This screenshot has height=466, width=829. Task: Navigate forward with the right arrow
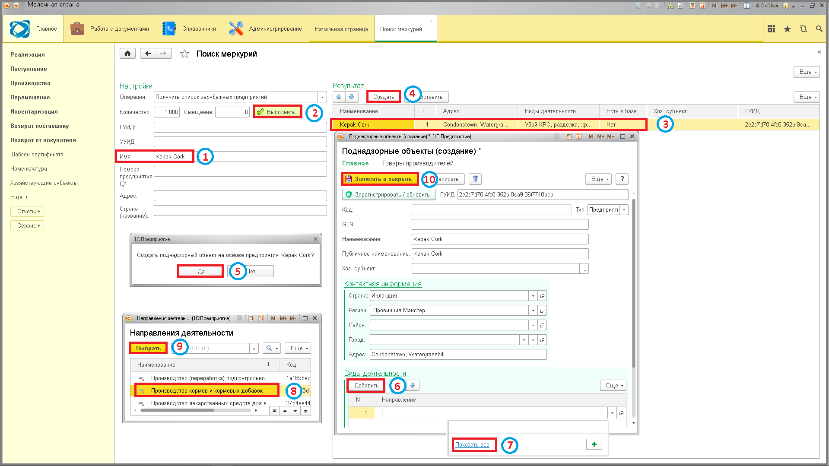pos(163,54)
